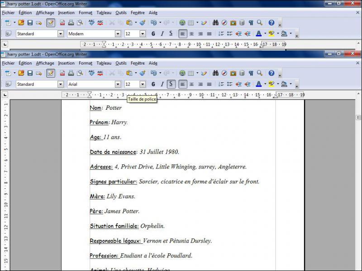The width and height of the screenshot is (362, 271).
Task: Expand the Modern font name dropdown
Action: tap(118, 34)
